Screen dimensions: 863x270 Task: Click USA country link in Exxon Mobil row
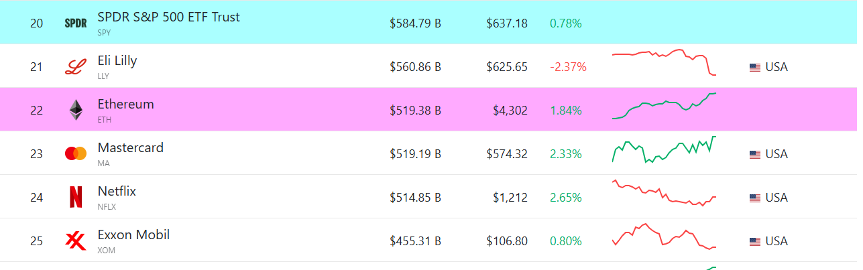(776, 241)
